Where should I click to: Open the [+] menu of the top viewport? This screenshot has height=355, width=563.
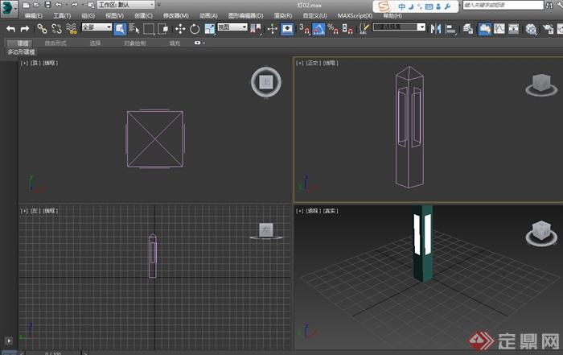tap(24, 63)
